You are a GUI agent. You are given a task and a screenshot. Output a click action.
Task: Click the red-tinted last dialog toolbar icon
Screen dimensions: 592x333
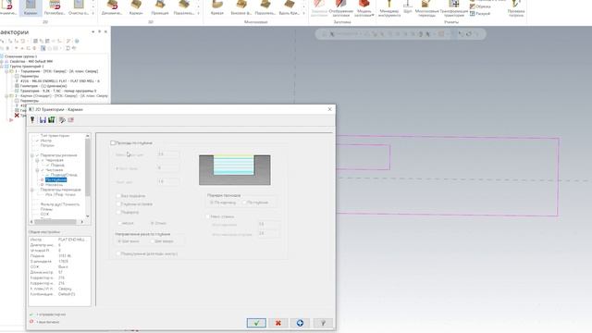click(70, 119)
